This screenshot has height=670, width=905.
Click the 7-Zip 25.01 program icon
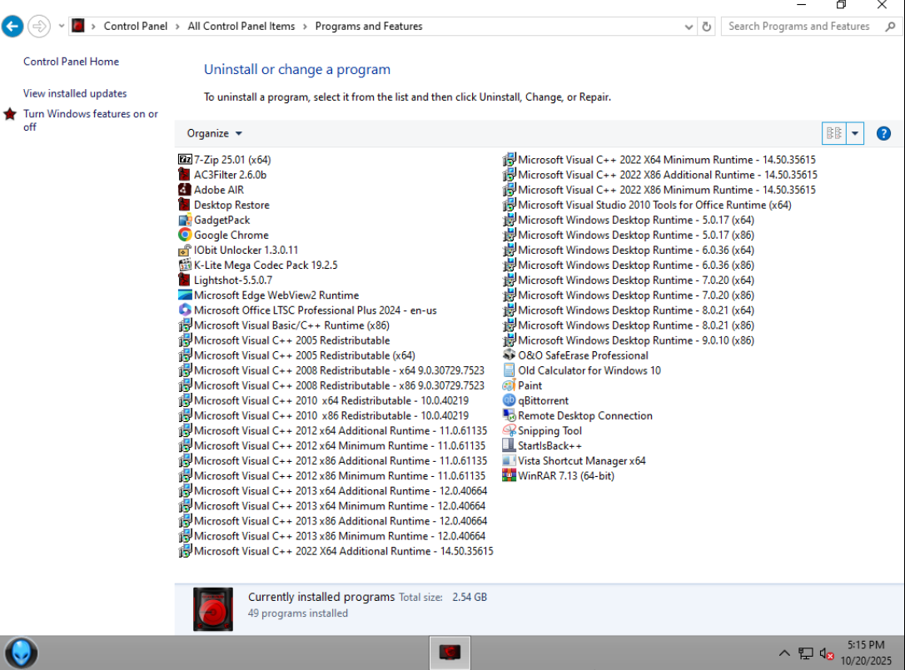tap(185, 159)
